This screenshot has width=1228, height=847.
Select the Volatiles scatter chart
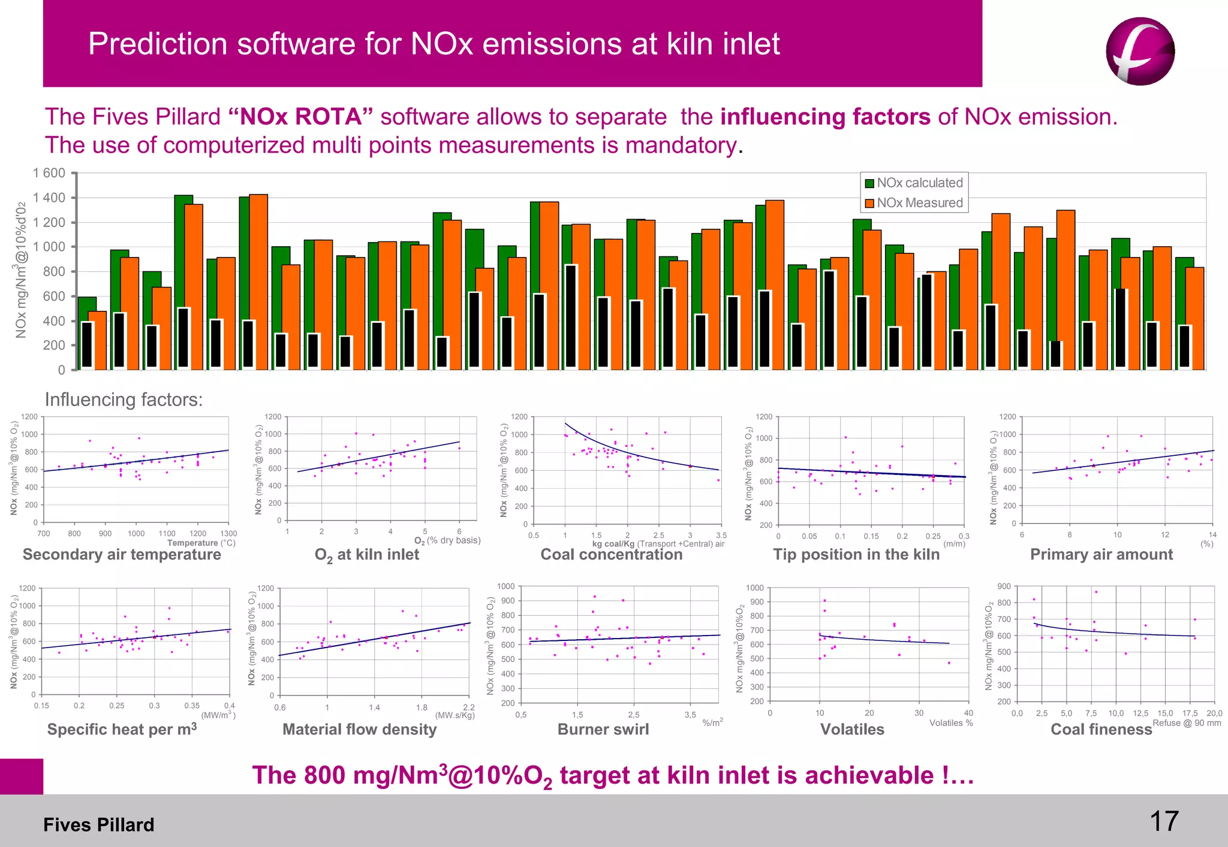point(868,644)
